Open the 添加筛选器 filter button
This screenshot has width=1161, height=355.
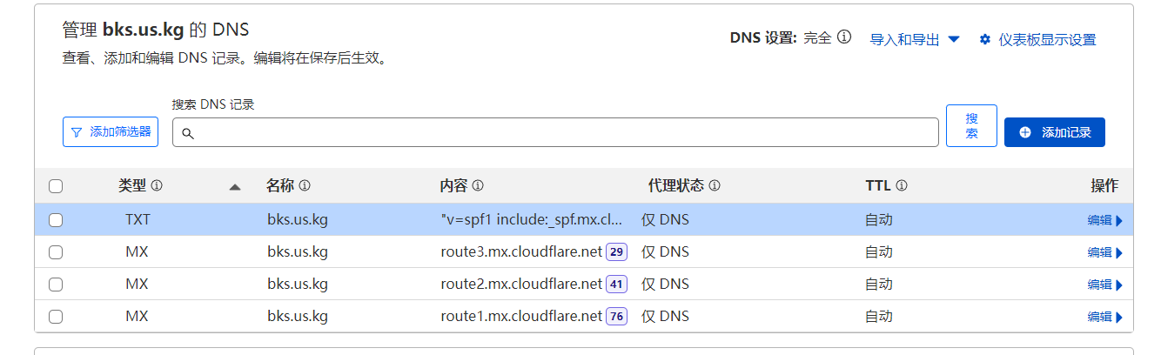point(111,132)
